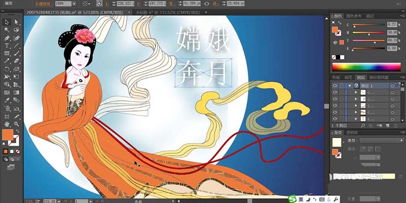Pick a color from the spectrum bar
The image size is (406, 203).
(366, 67)
